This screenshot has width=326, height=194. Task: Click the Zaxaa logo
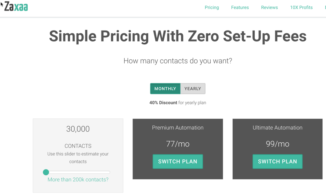tap(16, 7)
